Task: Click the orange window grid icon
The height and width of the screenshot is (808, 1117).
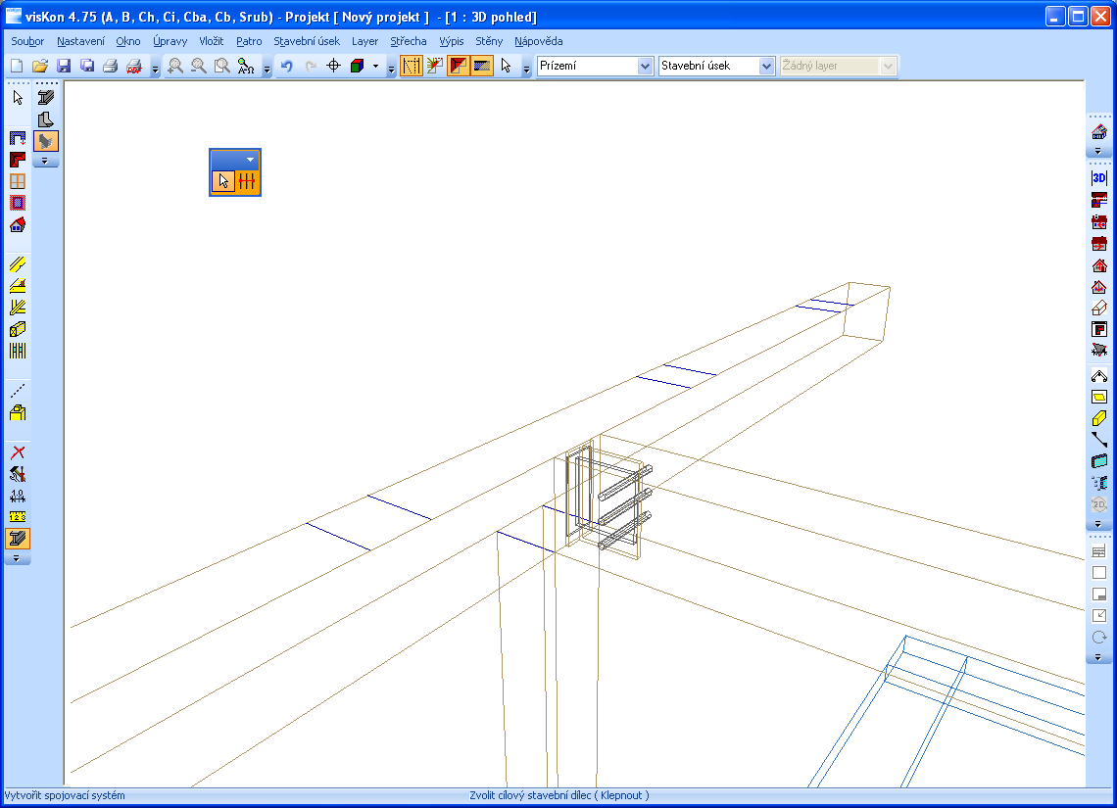Action: click(x=18, y=181)
